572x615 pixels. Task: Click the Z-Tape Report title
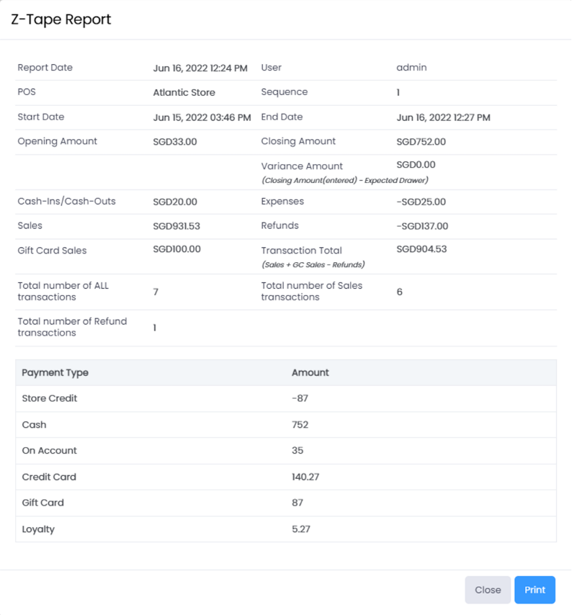61,19
